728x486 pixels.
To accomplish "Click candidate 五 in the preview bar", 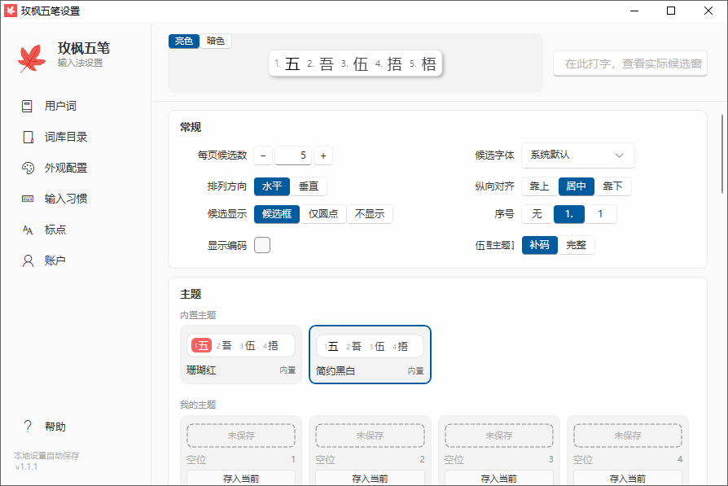I will 292,63.
